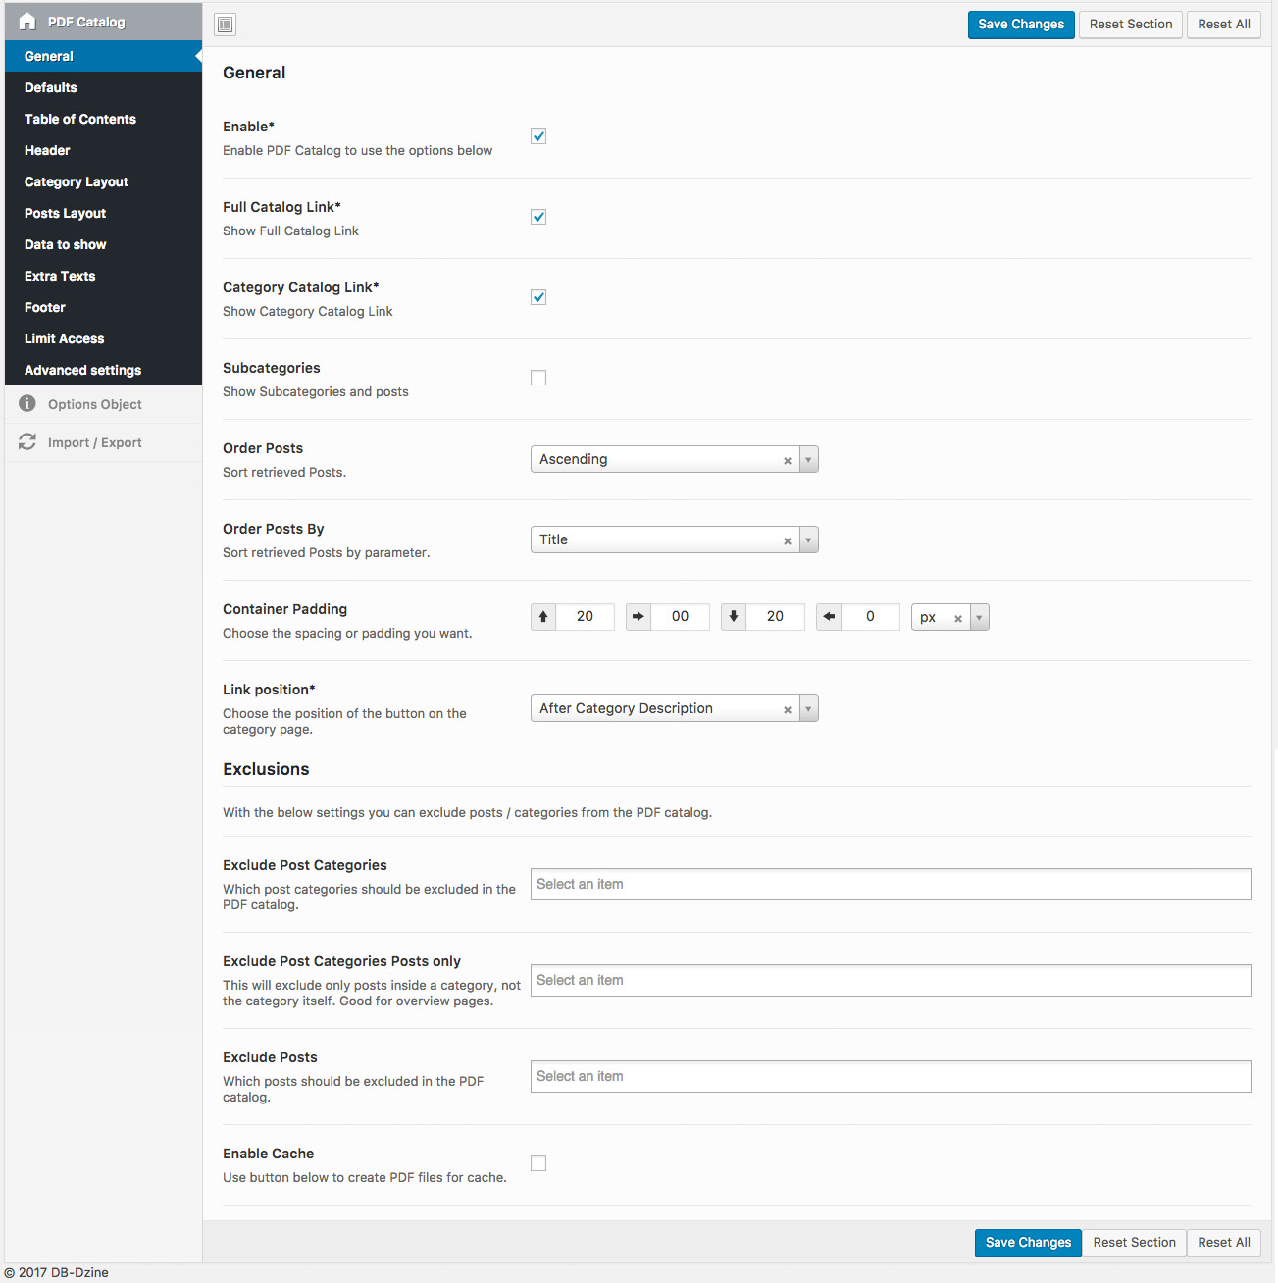Open the Order Posts By dropdown

pyautogui.click(x=808, y=540)
